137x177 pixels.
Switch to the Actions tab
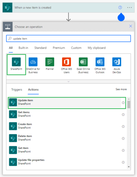click(x=33, y=90)
